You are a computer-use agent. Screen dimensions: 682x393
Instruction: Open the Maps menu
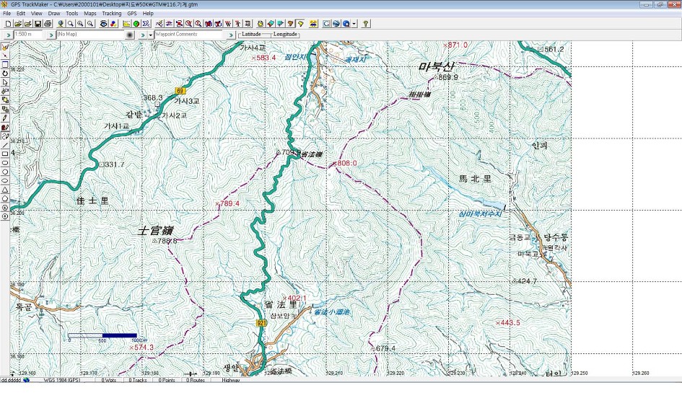(90, 14)
